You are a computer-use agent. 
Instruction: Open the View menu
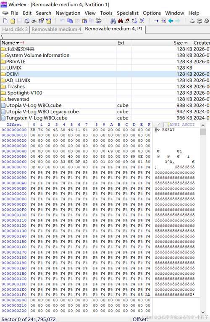pyautogui.click(x=90, y=13)
